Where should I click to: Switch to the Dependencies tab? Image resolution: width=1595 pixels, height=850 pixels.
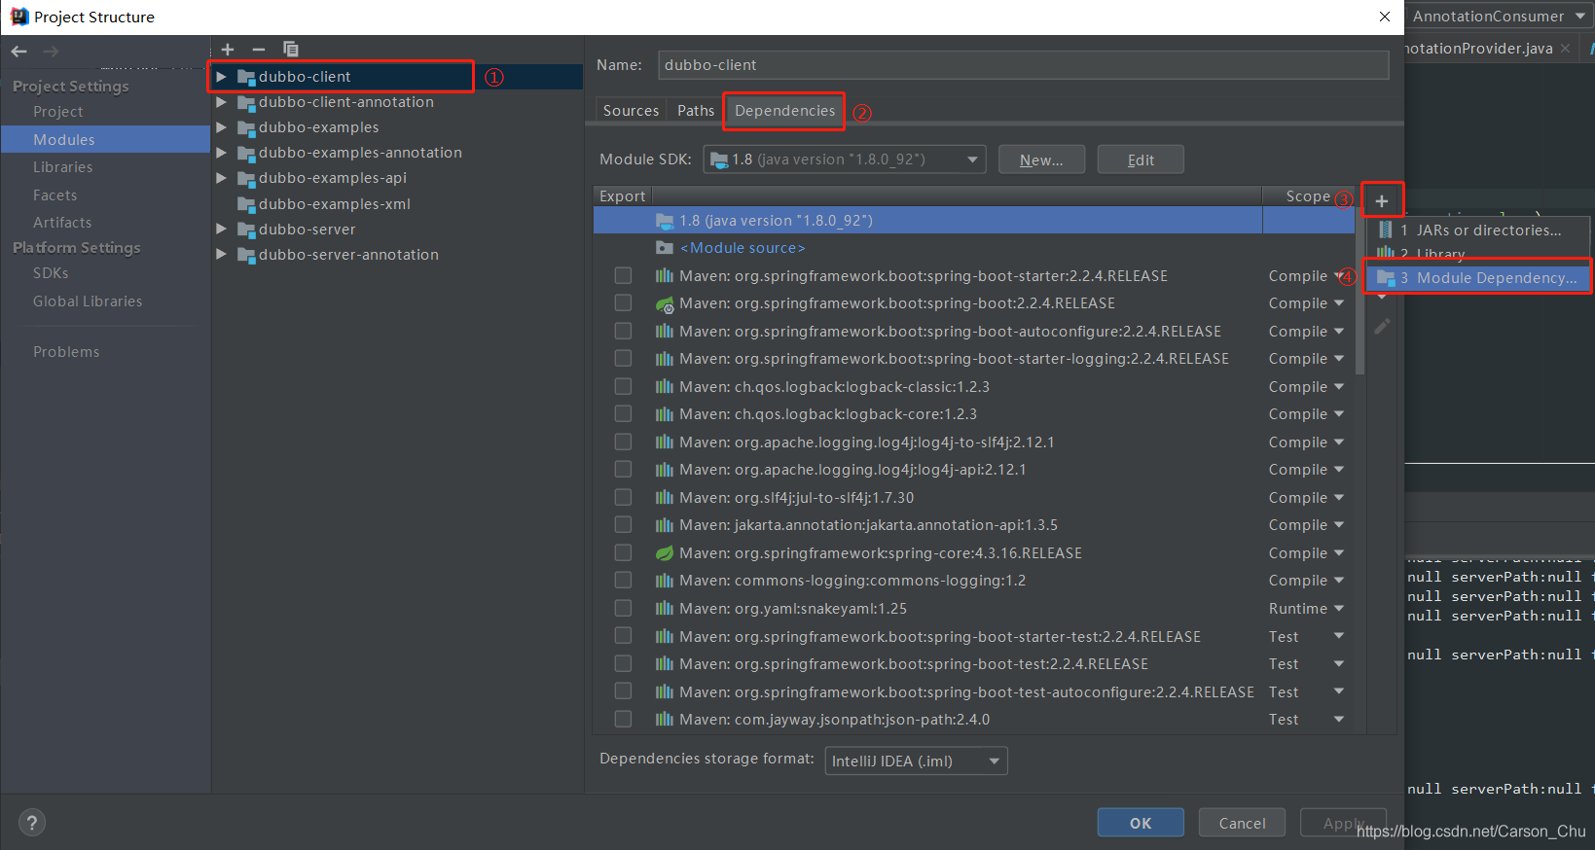784,111
